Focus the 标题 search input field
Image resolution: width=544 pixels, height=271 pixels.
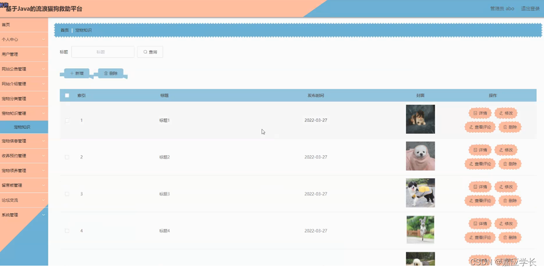pos(102,52)
